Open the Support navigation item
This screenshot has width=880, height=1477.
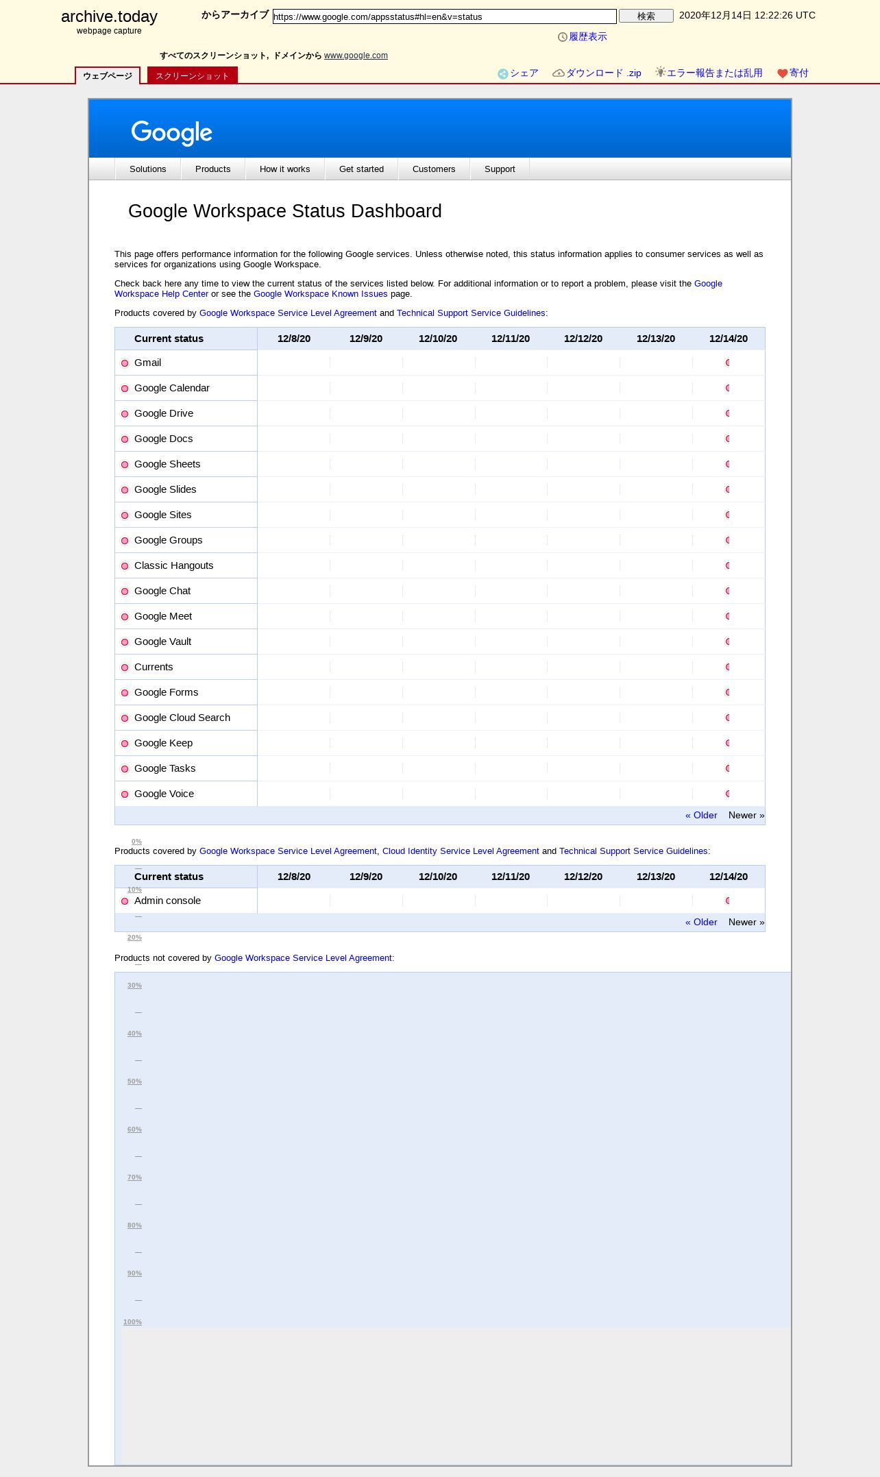tap(500, 169)
